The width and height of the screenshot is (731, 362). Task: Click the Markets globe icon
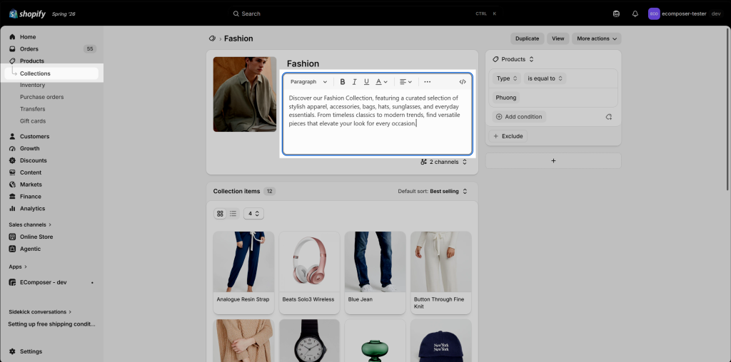tap(13, 185)
